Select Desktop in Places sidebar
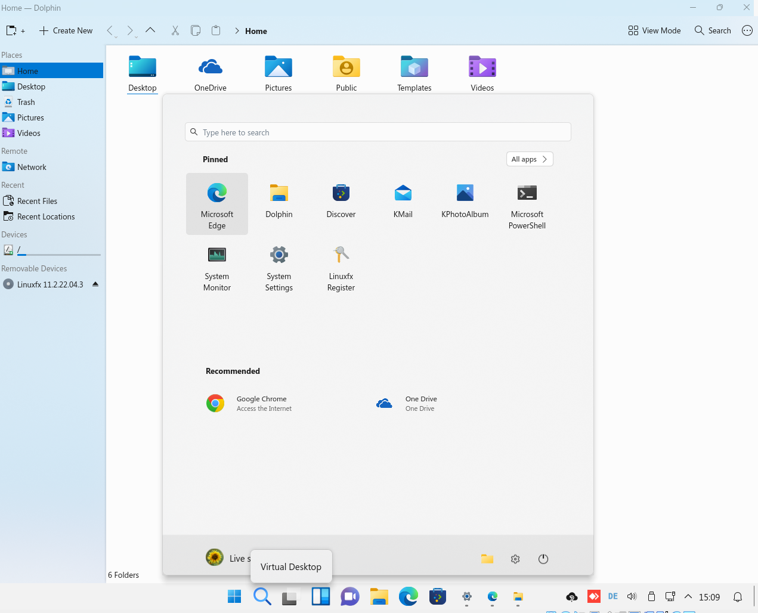 point(51,86)
